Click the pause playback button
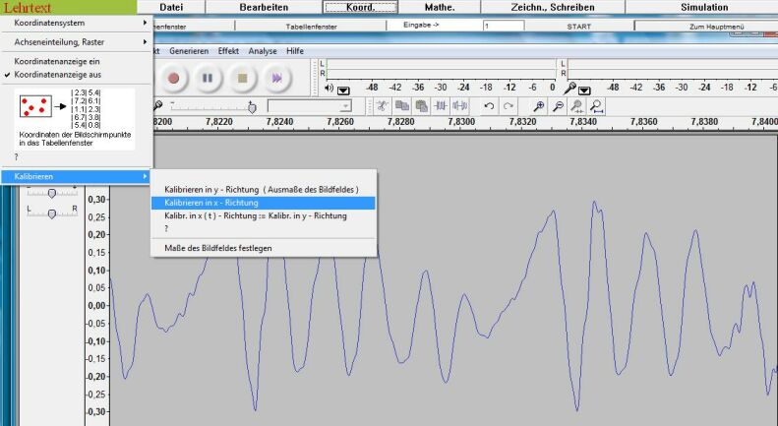The height and width of the screenshot is (426, 778). [207, 77]
